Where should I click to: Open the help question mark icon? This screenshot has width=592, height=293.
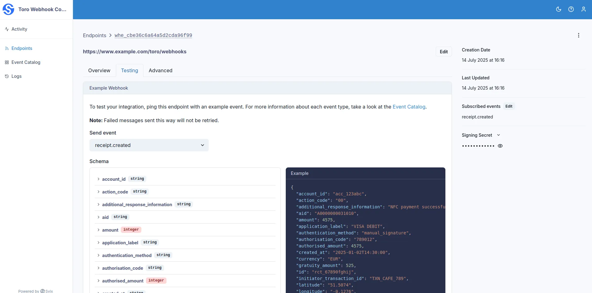point(571,9)
